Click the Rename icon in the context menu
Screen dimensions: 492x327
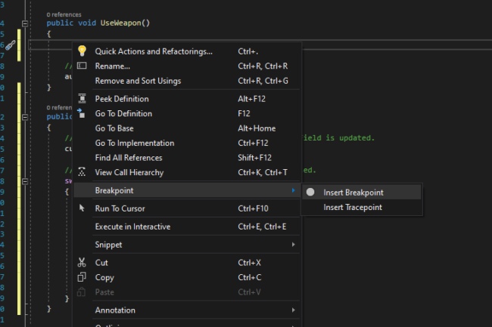coord(82,66)
